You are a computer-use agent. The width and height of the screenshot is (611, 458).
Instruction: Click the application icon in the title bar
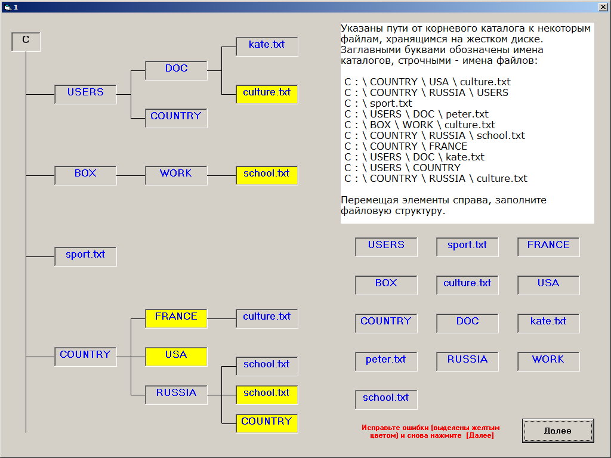(7, 7)
